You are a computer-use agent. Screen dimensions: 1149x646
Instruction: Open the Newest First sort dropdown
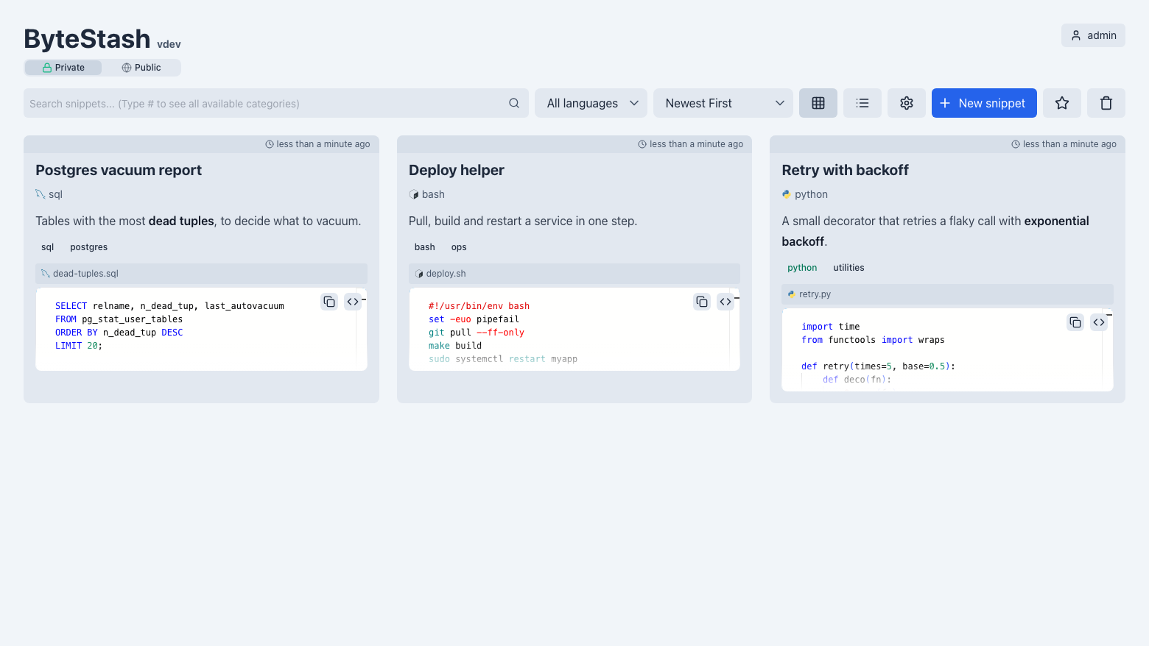(723, 103)
